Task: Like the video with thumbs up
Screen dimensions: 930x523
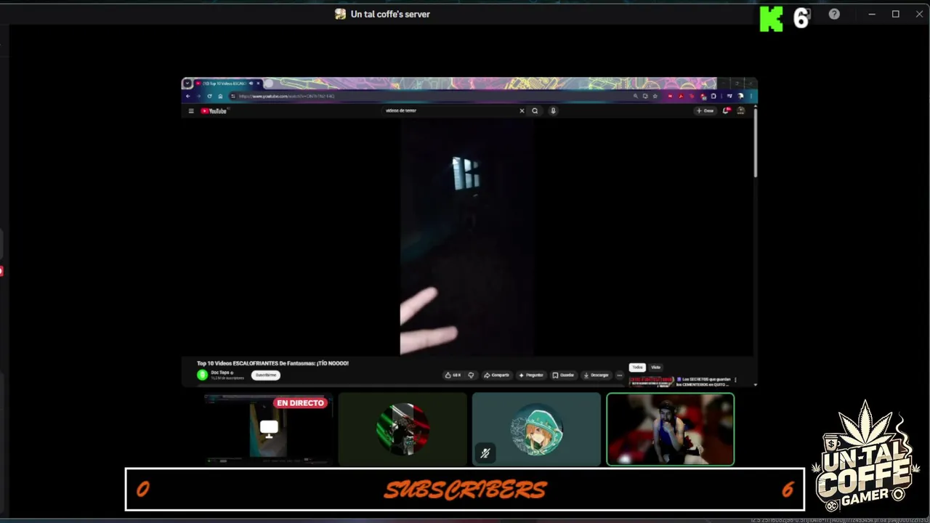Action: pos(453,376)
